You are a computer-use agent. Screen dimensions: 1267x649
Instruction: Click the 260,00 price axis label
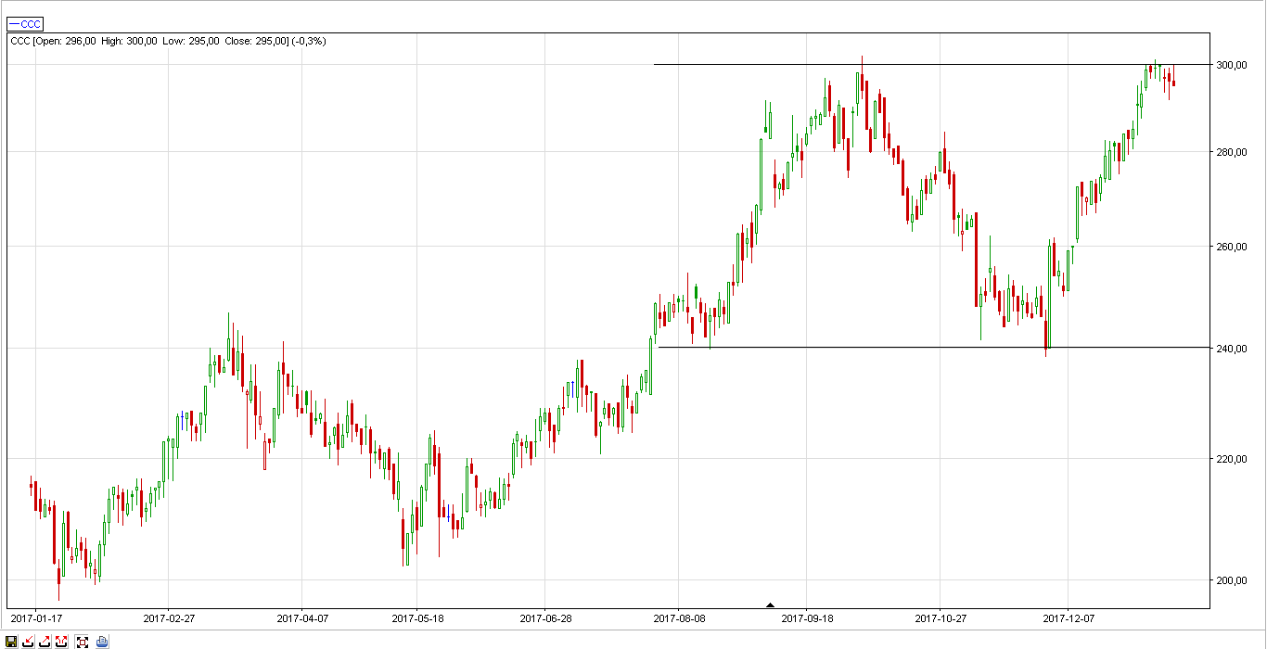1230,247
